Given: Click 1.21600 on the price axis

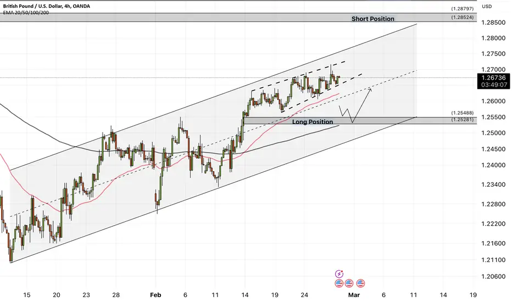Looking at the screenshot, I should point(493,244).
